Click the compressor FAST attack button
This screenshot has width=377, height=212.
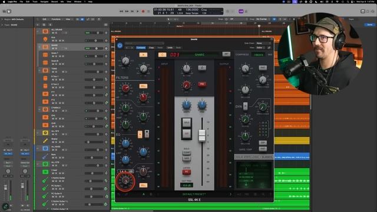tap(263, 68)
